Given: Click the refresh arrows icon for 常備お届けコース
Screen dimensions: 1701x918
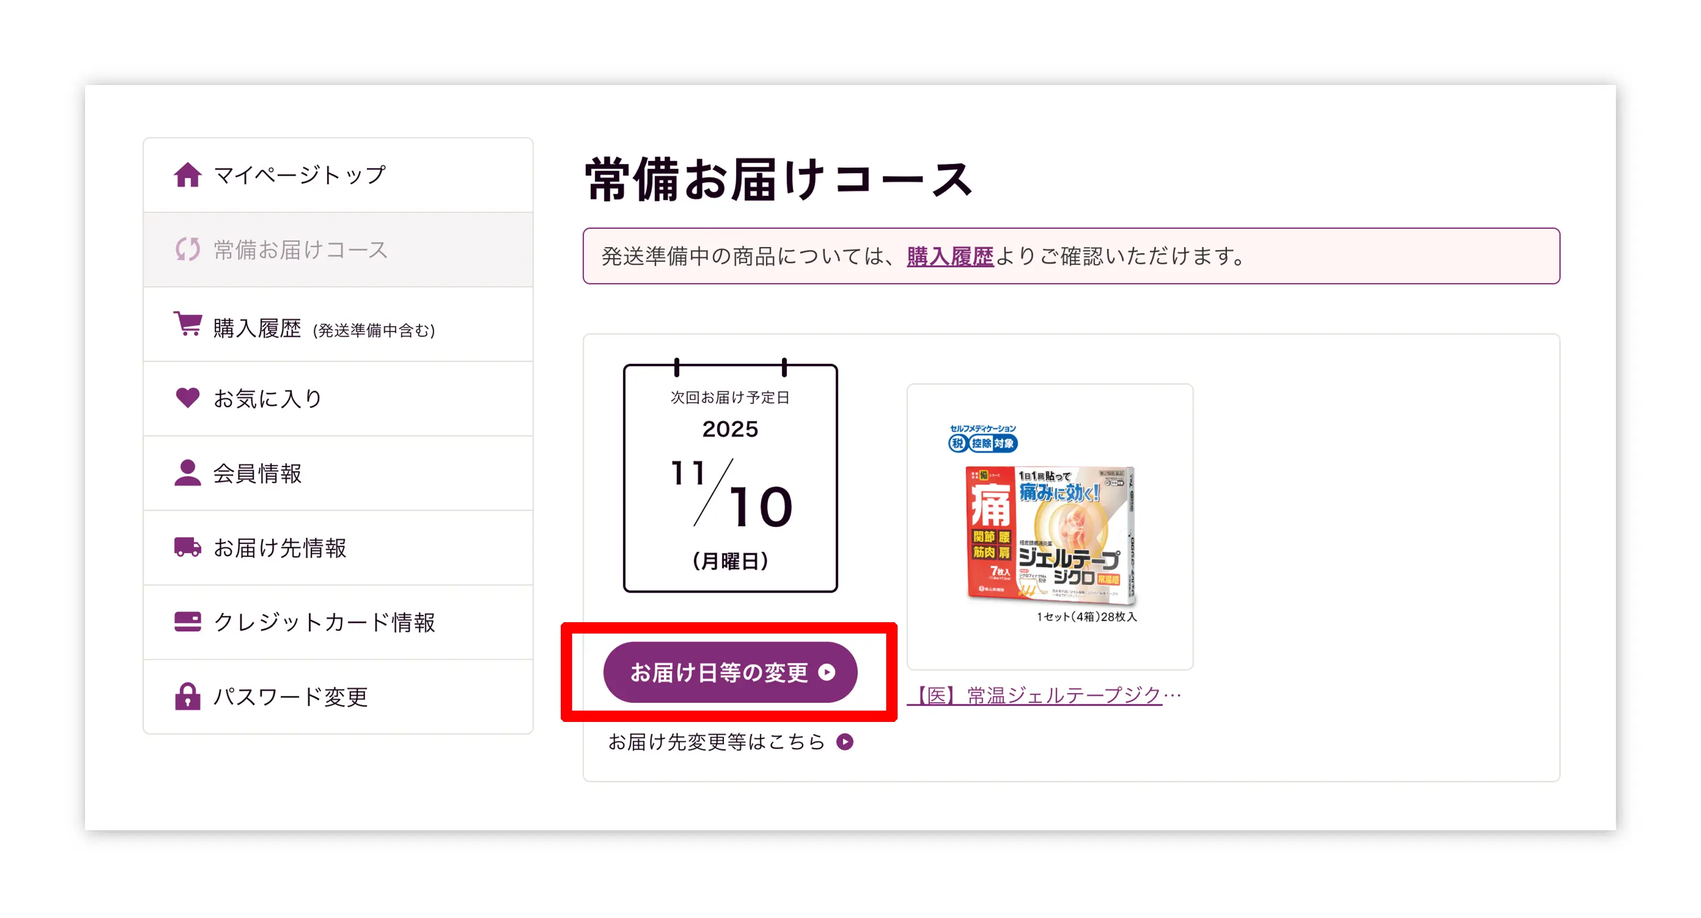Looking at the screenshot, I should pyautogui.click(x=188, y=249).
